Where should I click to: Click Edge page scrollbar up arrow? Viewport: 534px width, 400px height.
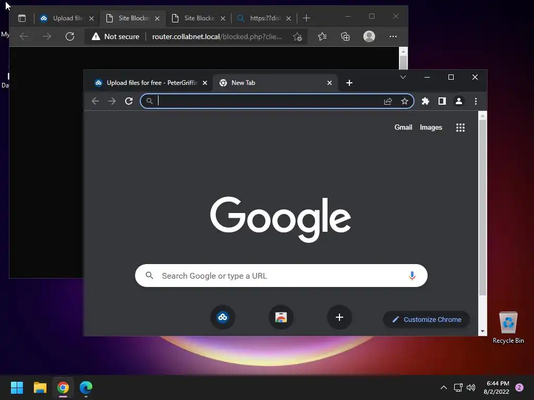(403, 52)
